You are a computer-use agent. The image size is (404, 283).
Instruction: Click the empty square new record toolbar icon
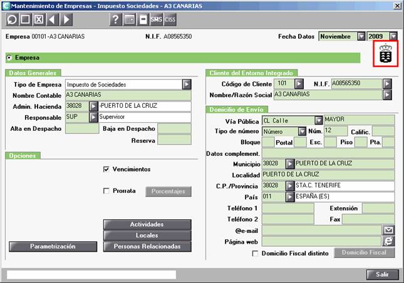tap(25, 19)
